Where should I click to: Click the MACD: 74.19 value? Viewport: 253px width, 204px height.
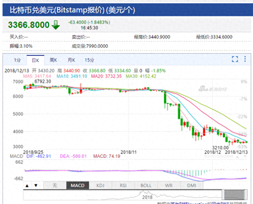(x=107, y=156)
